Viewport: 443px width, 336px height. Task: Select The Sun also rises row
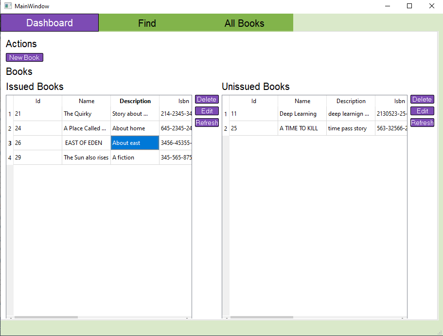click(x=86, y=157)
